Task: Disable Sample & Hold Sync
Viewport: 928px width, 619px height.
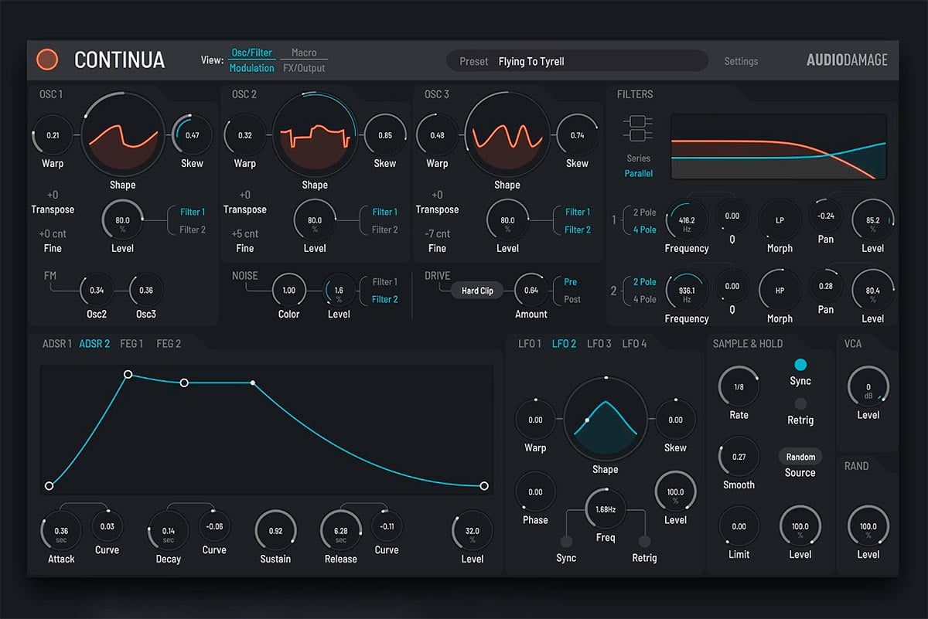Action: click(x=800, y=365)
